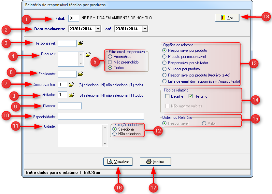272x194 pixels.
Task: Choose Visitador por produto report option
Action: pos(165,69)
